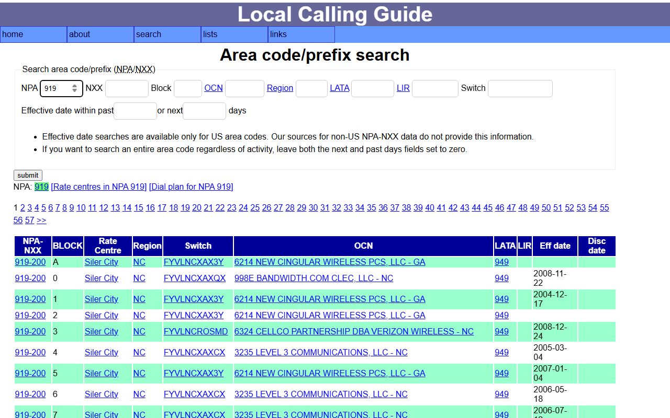Open the Region label link
670x418 pixels.
point(280,88)
